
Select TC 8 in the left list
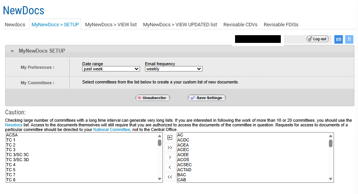click(x=82, y=180)
